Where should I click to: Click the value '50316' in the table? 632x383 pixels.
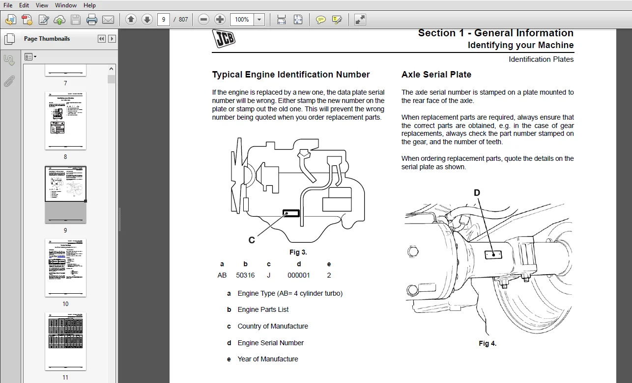pyautogui.click(x=245, y=275)
